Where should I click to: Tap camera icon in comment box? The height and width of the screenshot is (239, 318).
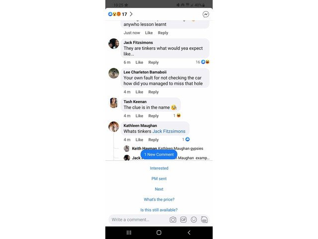[173, 220]
